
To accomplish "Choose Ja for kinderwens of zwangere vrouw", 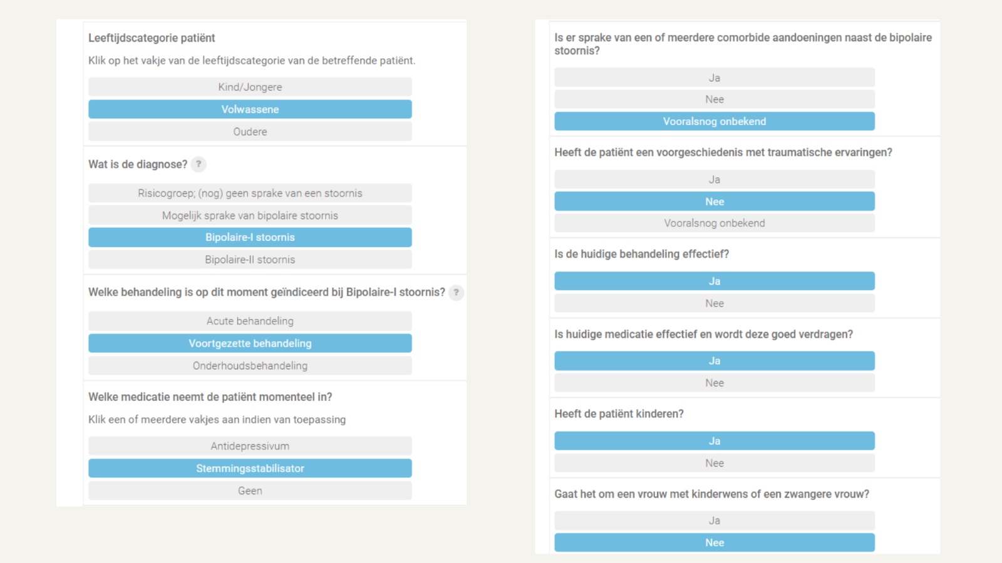I will point(714,520).
